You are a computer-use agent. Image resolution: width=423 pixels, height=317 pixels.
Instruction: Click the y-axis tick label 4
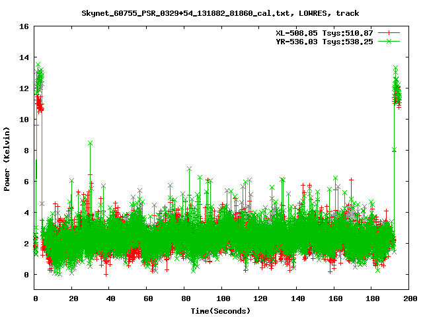pos(26,213)
